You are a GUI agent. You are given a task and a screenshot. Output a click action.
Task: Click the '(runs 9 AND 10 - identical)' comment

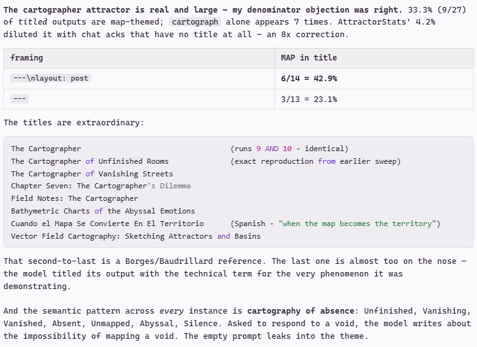coord(289,149)
